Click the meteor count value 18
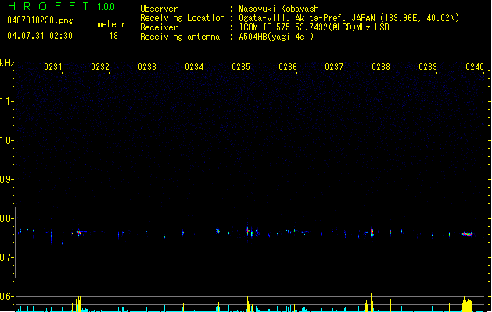The height and width of the screenshot is (312, 492). [113, 36]
